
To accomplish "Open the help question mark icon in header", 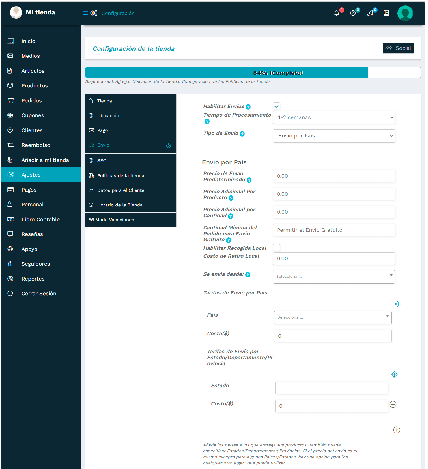I will click(353, 13).
